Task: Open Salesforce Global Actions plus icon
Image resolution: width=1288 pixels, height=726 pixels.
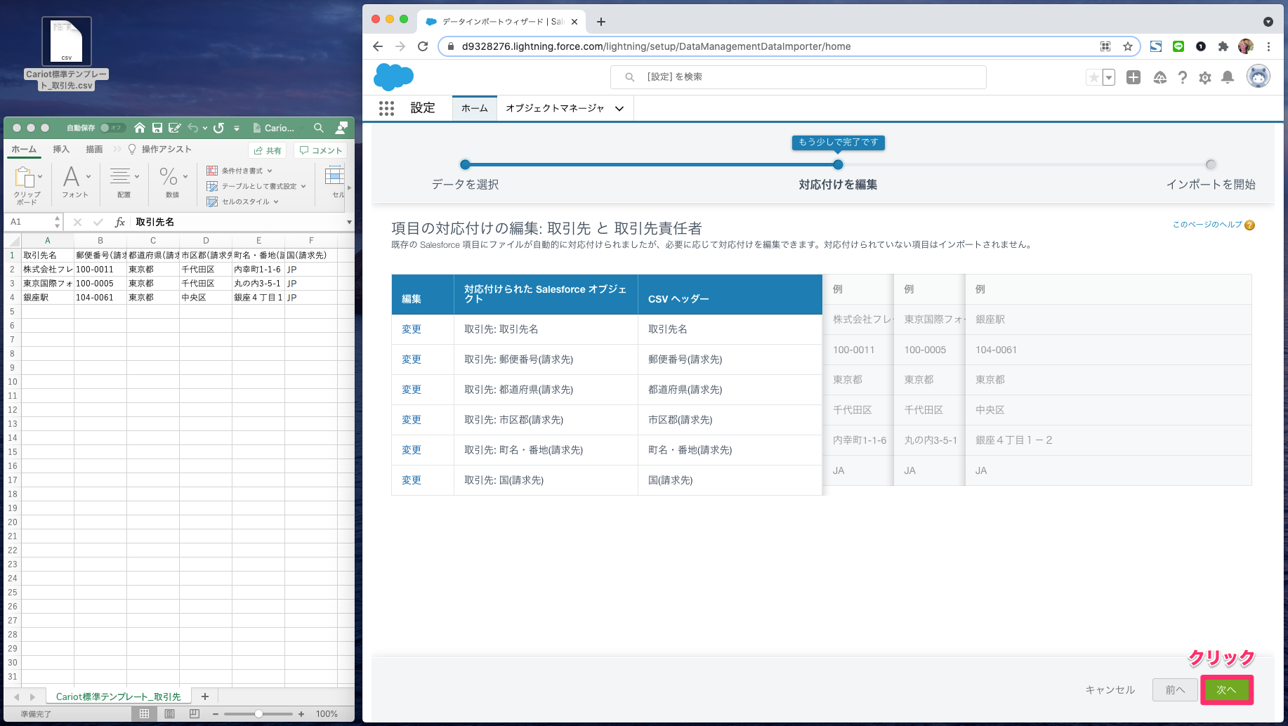Action: pyautogui.click(x=1133, y=77)
